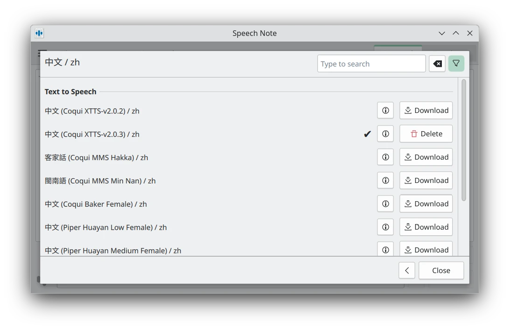Download Piper Huayan Low Female voice
510x330 pixels.
coord(426,227)
